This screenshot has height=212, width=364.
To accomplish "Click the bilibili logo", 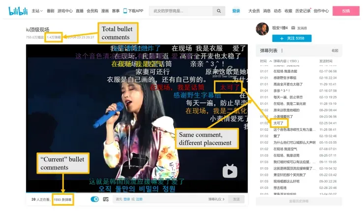I will click(x=18, y=11).
